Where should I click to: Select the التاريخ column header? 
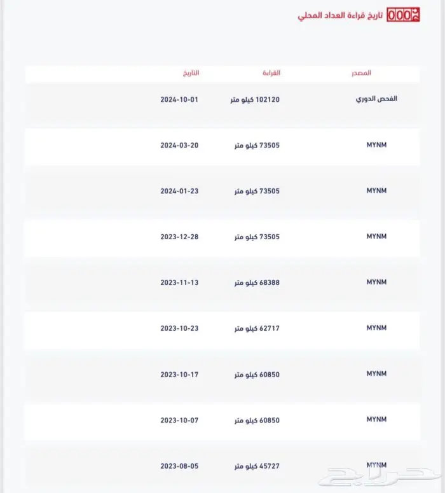coord(191,73)
